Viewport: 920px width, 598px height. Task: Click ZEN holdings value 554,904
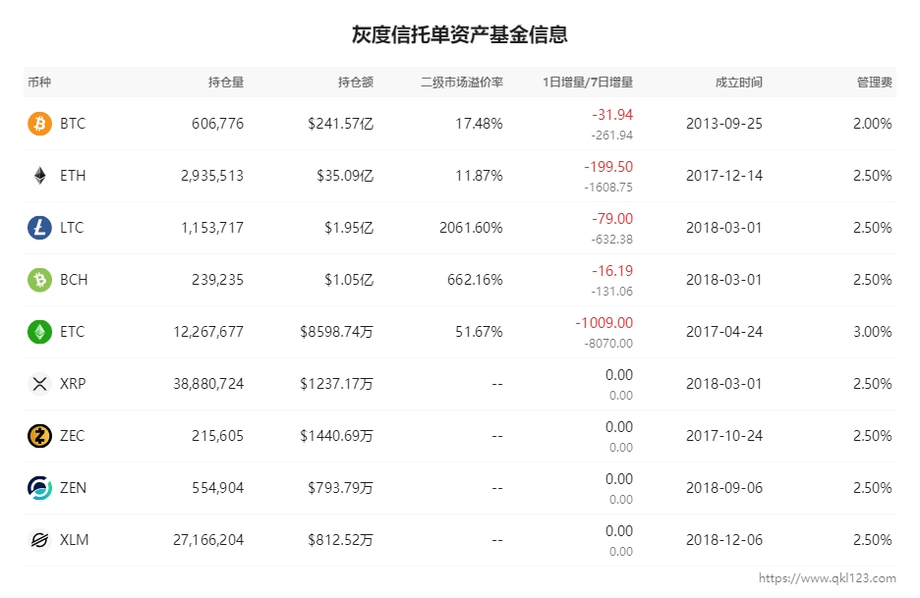(217, 488)
